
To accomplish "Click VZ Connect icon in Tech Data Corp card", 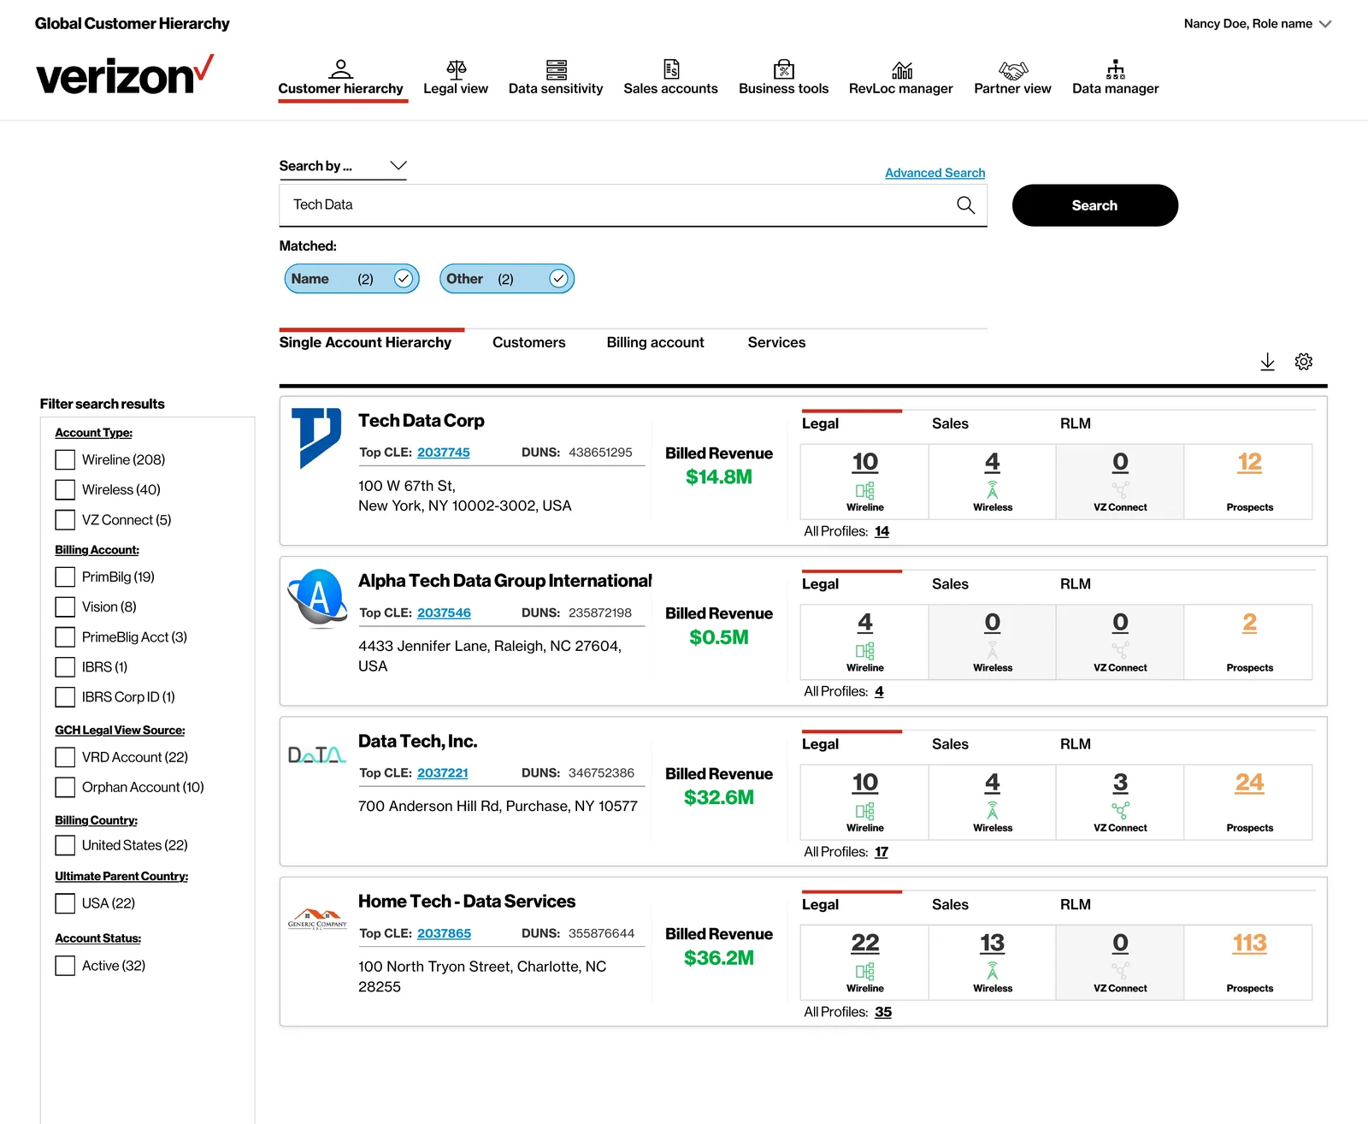I will click(1121, 491).
